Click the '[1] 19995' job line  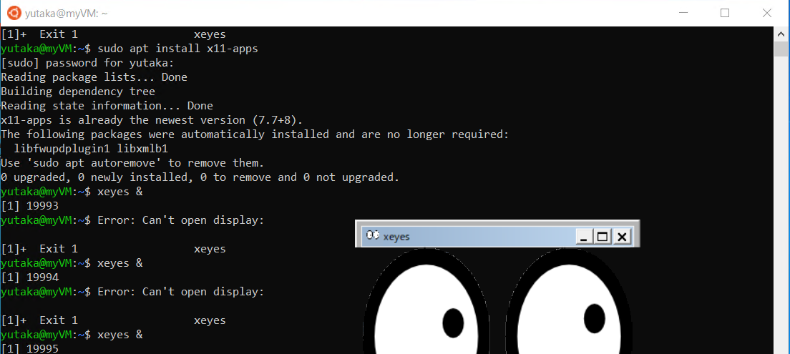click(30, 348)
